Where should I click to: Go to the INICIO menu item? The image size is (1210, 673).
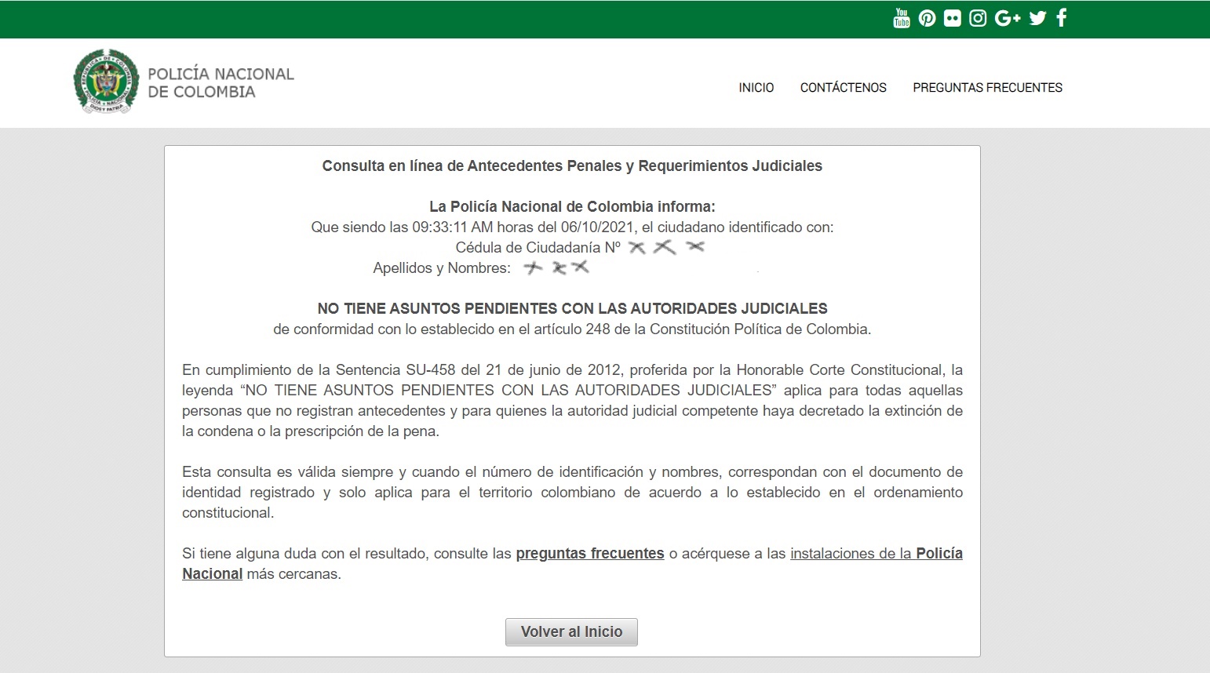pyautogui.click(x=755, y=88)
